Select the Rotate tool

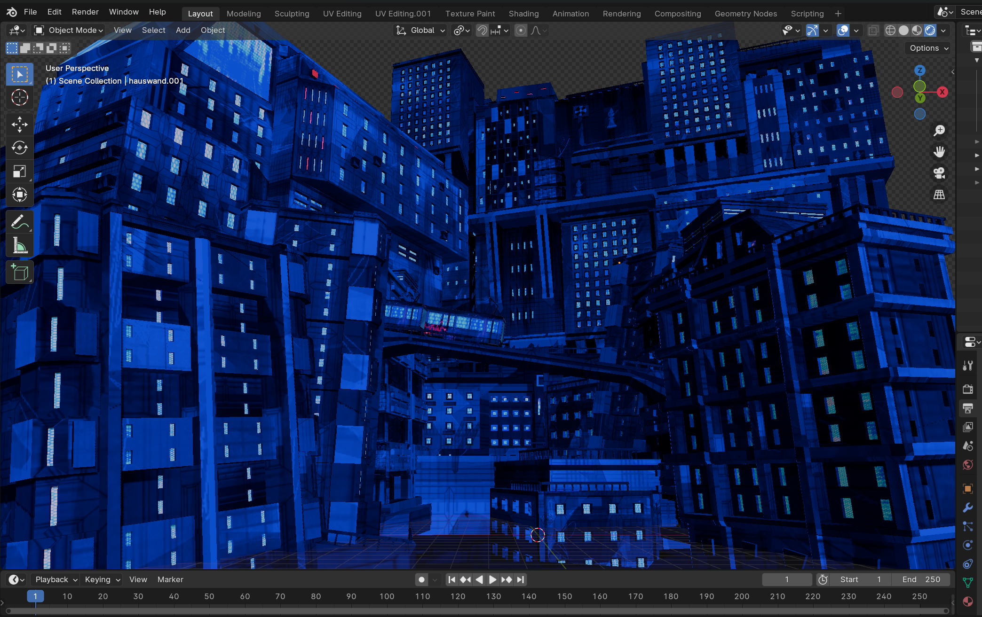point(19,148)
